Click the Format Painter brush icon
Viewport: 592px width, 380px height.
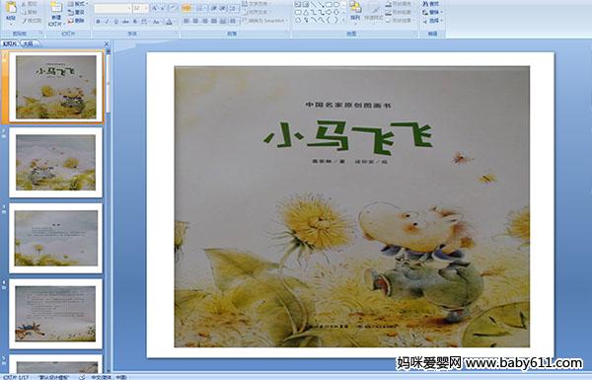32,21
